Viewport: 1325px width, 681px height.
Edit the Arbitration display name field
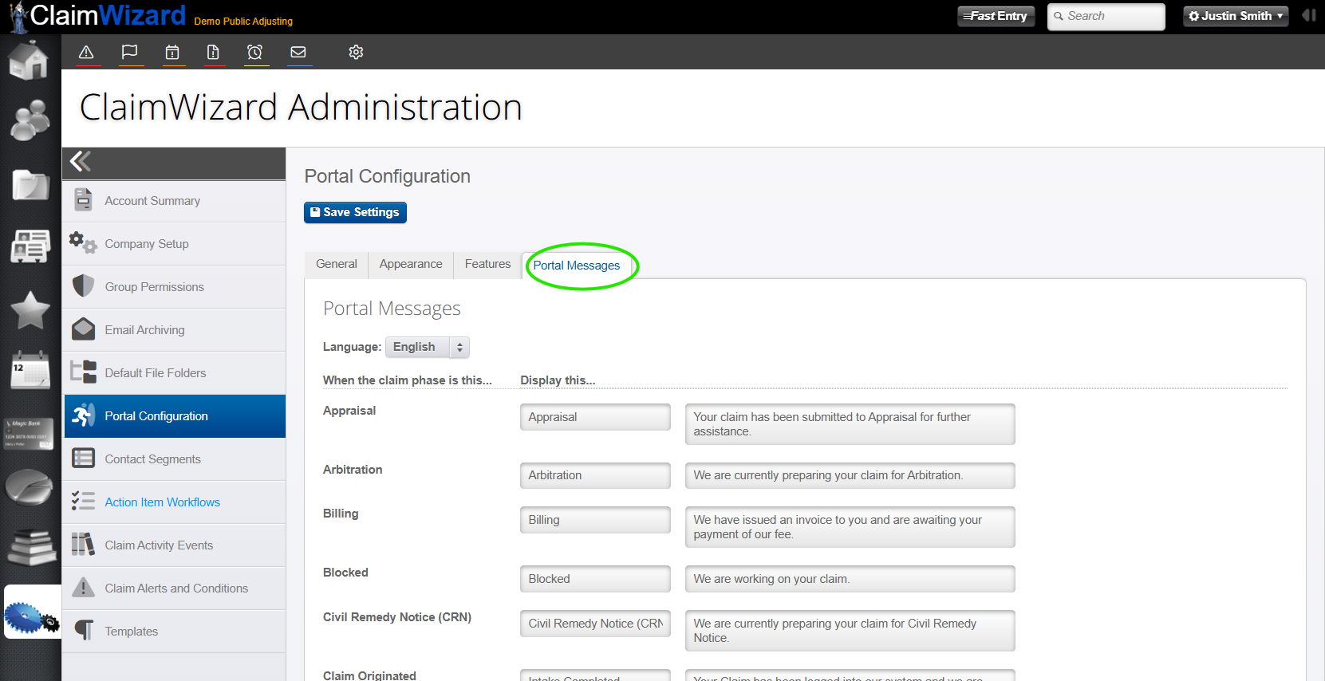595,475
